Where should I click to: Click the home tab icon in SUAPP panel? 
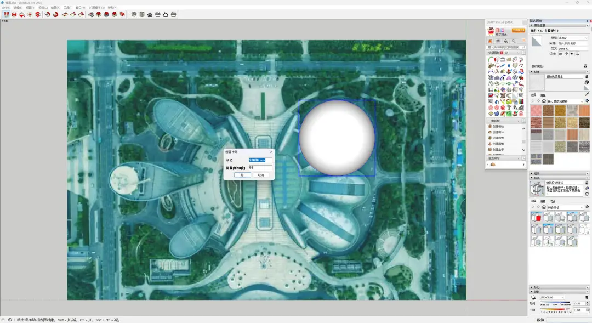tap(491, 41)
